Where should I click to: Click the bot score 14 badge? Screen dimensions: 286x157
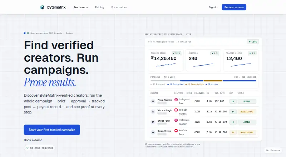click(x=233, y=112)
